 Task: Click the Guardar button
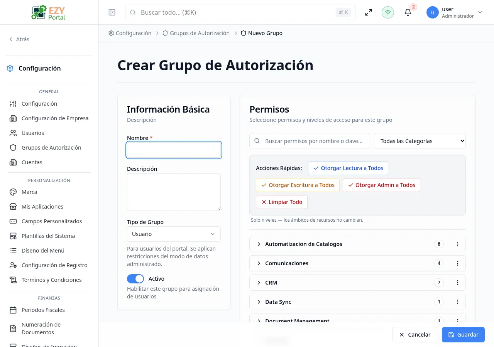463,335
